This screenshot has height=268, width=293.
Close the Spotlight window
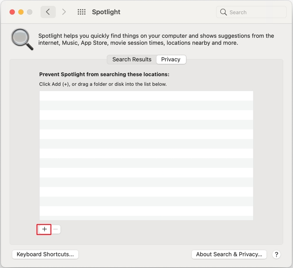[12, 12]
